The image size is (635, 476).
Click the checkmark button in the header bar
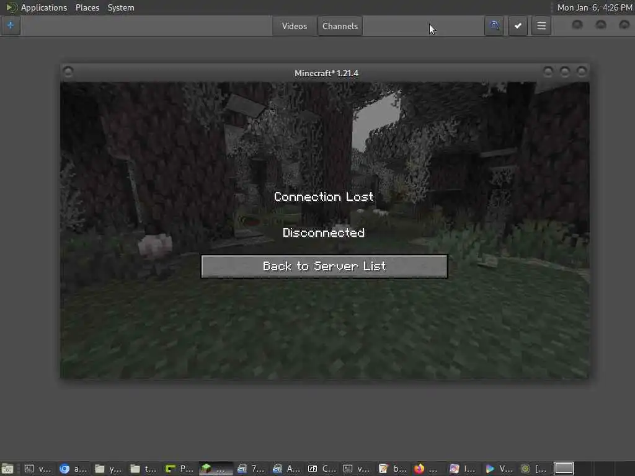click(x=518, y=26)
